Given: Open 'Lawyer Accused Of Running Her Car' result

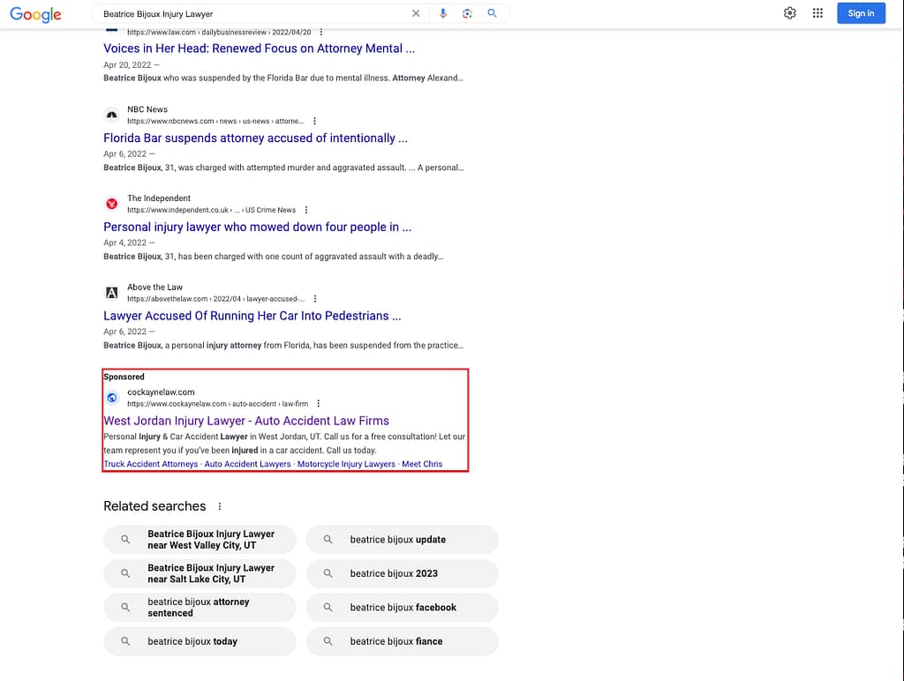Looking at the screenshot, I should pyautogui.click(x=252, y=316).
